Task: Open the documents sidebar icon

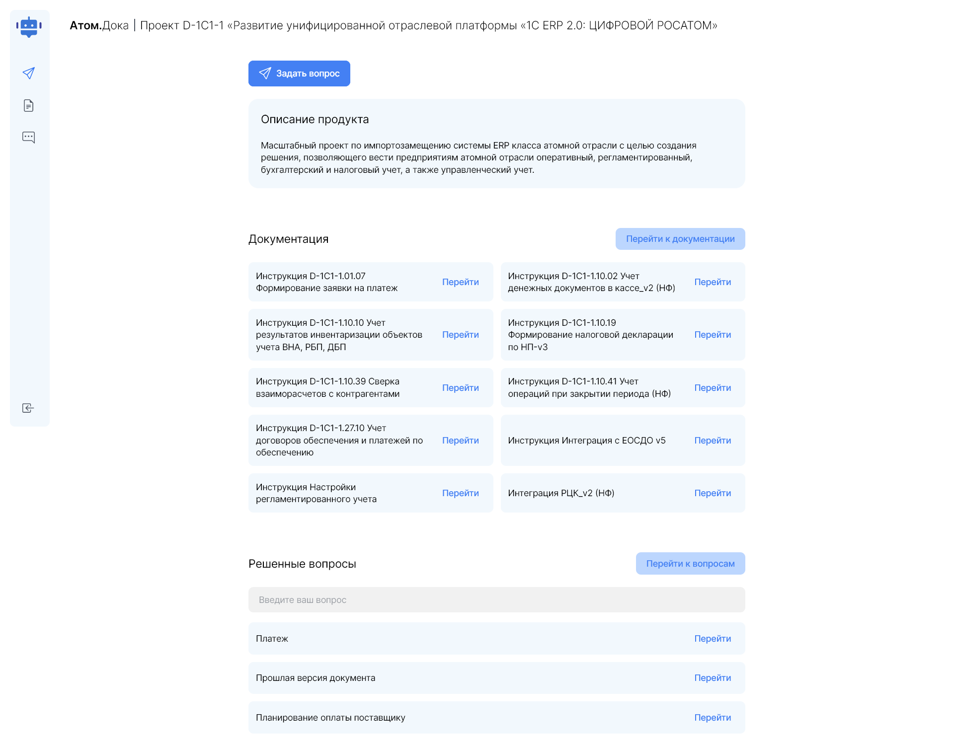Action: [29, 105]
